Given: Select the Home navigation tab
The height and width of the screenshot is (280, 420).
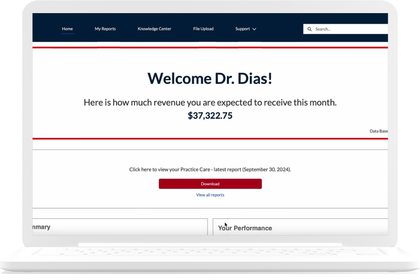Looking at the screenshot, I should tap(67, 29).
